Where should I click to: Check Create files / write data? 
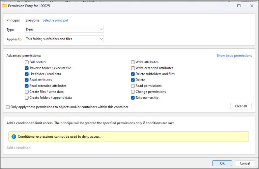(27, 92)
